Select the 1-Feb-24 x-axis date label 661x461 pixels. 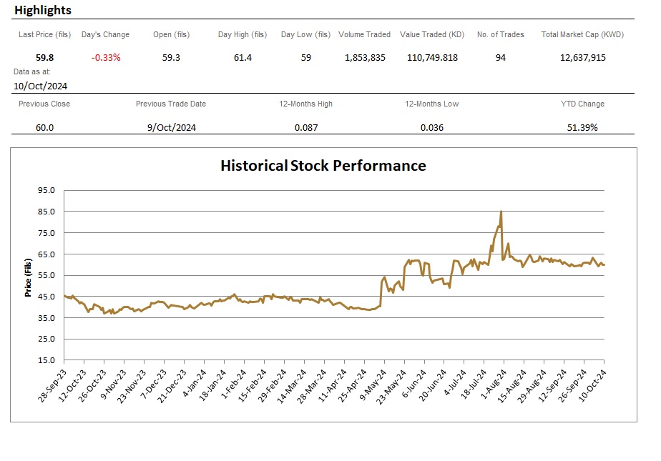click(x=233, y=385)
